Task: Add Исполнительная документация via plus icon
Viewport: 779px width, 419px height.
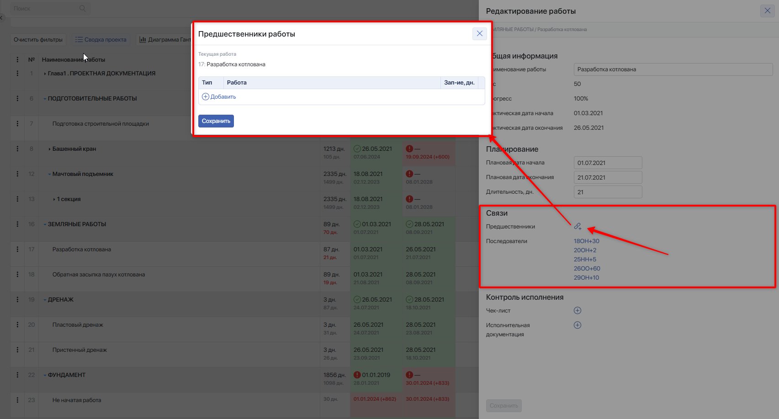Action: click(578, 325)
